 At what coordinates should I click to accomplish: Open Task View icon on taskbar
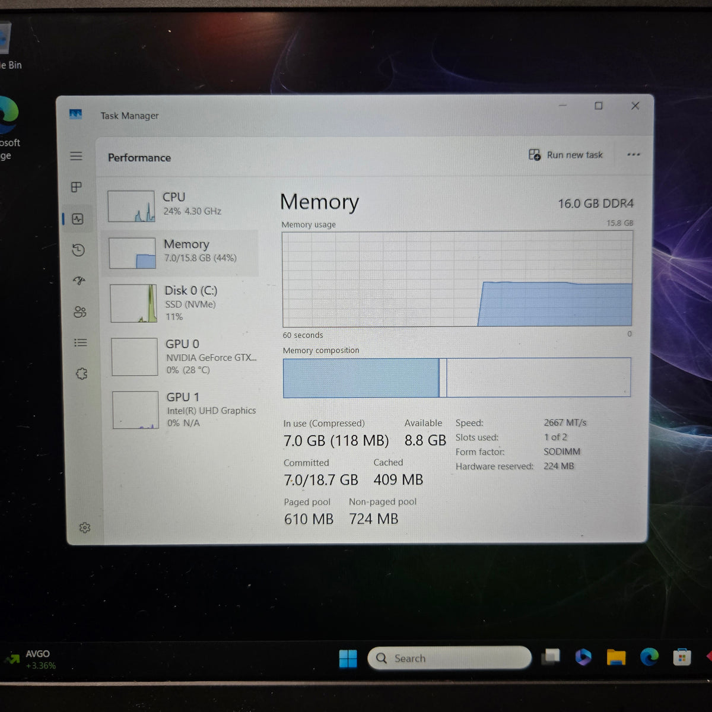click(x=551, y=657)
